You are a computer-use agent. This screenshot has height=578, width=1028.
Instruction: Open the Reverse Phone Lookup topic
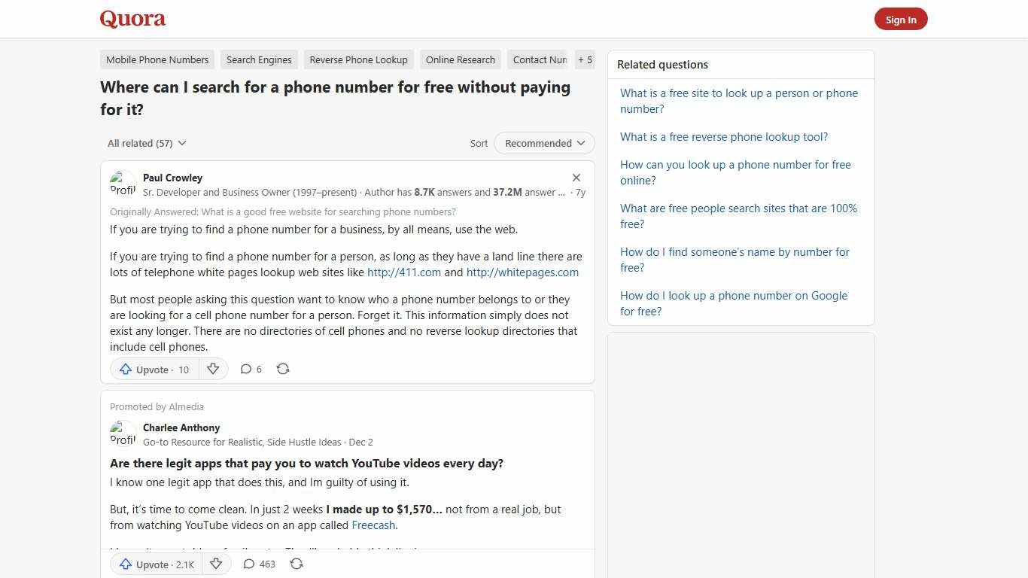[358, 59]
